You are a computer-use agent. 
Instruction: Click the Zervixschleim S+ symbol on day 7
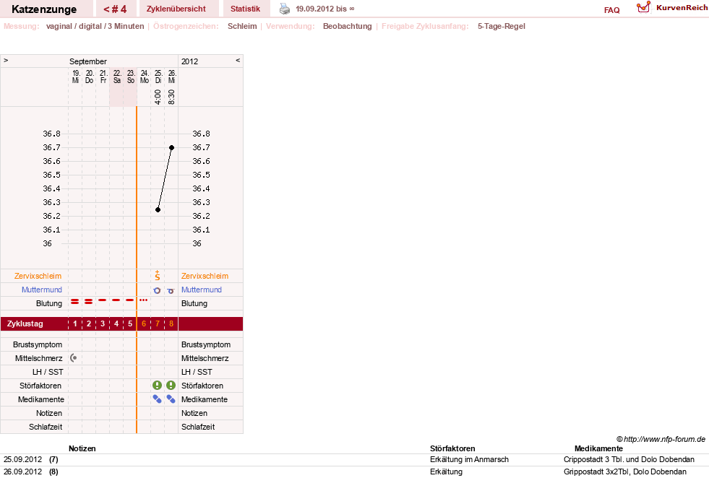coord(158,276)
